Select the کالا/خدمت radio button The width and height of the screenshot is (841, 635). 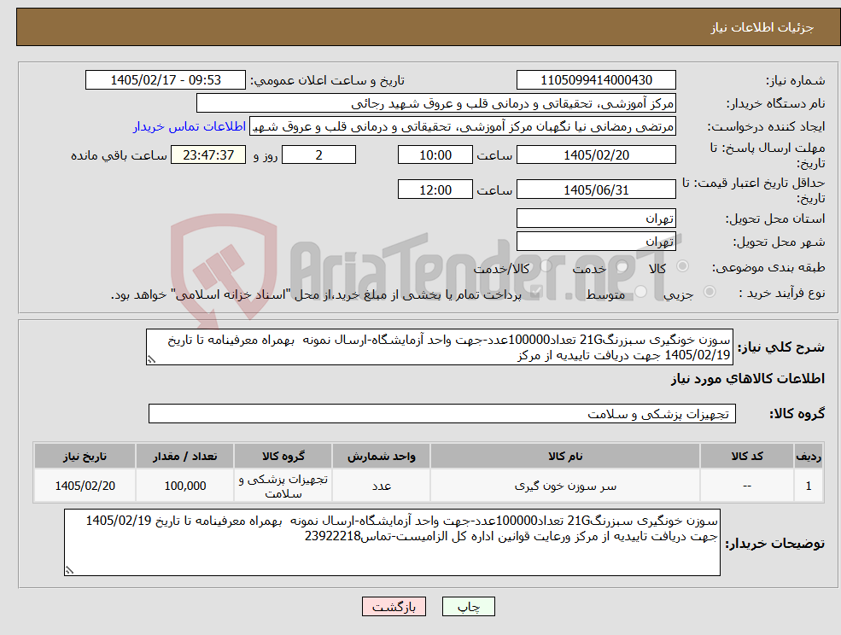coord(546,266)
